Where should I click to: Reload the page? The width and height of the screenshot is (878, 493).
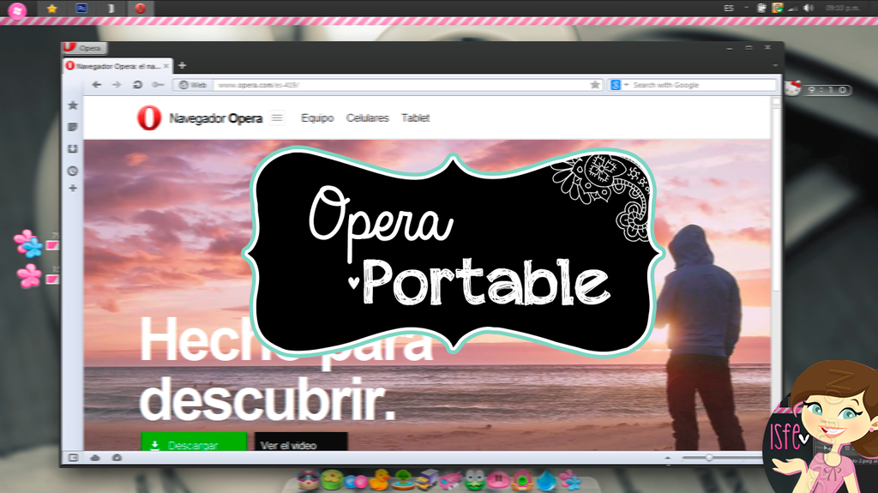[x=137, y=85]
